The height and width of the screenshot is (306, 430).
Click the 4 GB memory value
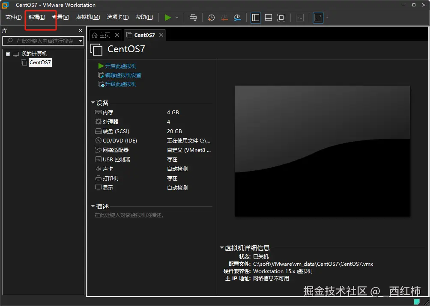click(173, 112)
